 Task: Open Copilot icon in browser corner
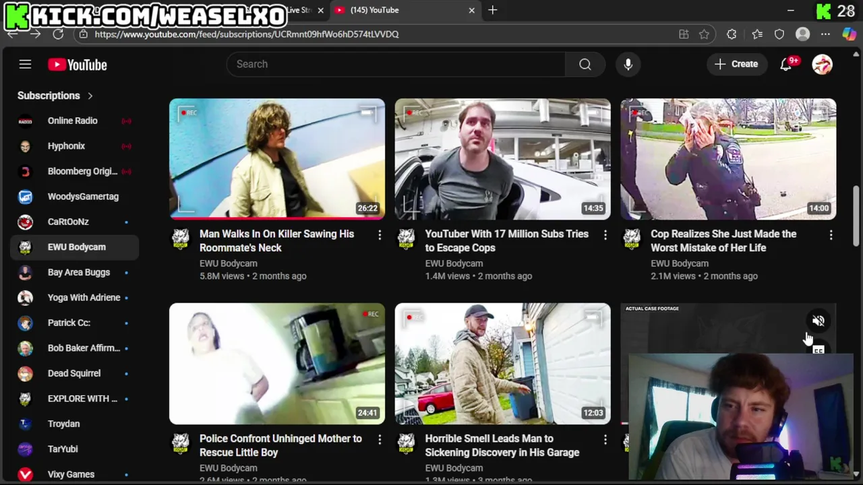[x=850, y=34]
